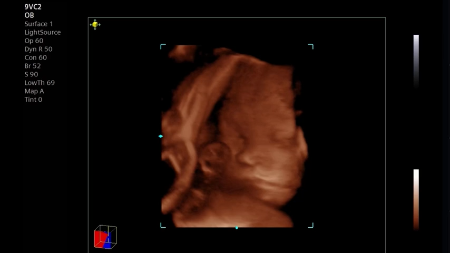This screenshot has height=253, width=450.
Task: Click the Surface 1 render mode text
Action: pyautogui.click(x=39, y=24)
